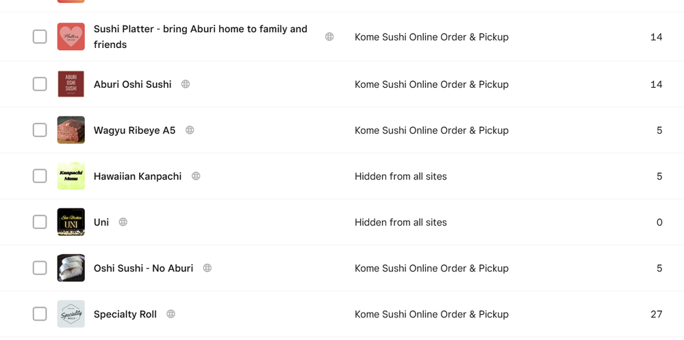Image resolution: width=684 pixels, height=340 pixels.
Task: Click the Uni category thumbnail
Action: click(x=71, y=222)
